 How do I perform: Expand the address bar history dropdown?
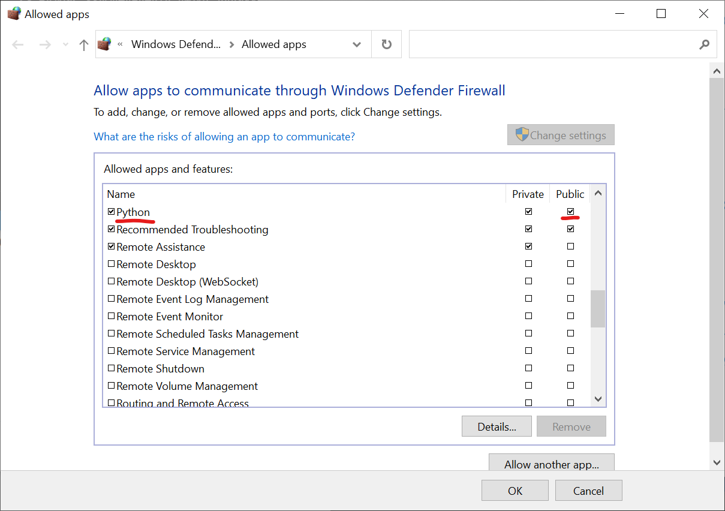click(x=357, y=44)
